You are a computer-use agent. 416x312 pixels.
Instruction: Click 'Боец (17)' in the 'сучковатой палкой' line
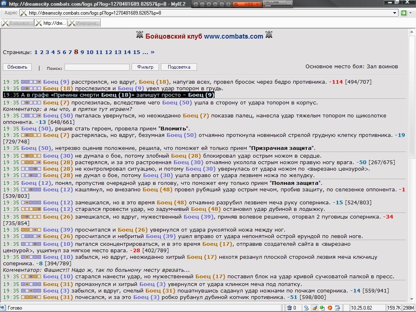[x=210, y=276]
